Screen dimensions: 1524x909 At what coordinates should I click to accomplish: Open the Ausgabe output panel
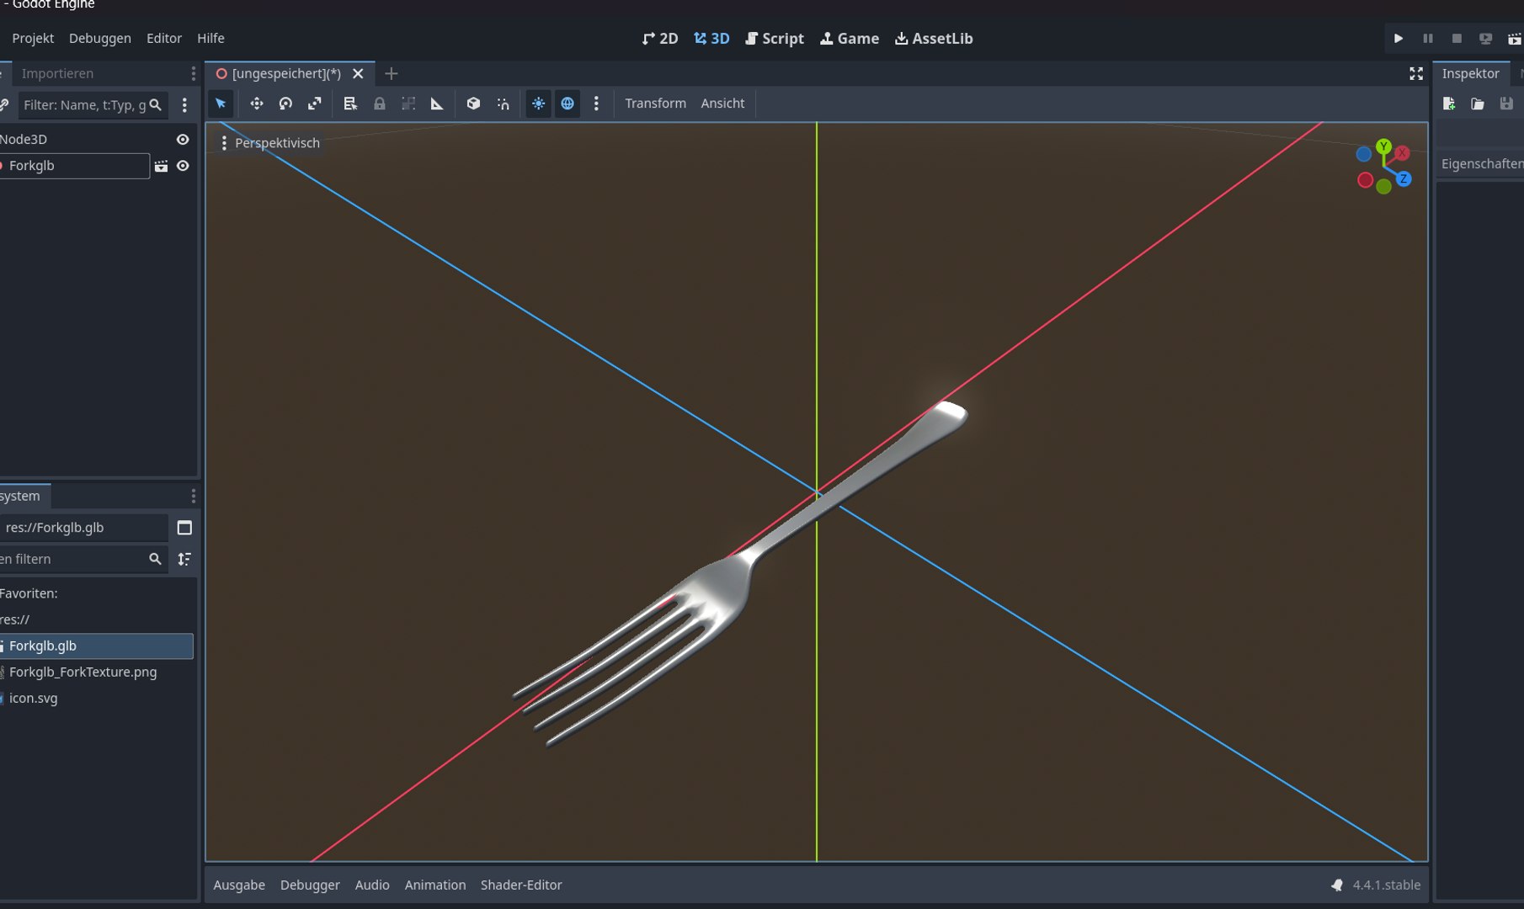pos(239,885)
